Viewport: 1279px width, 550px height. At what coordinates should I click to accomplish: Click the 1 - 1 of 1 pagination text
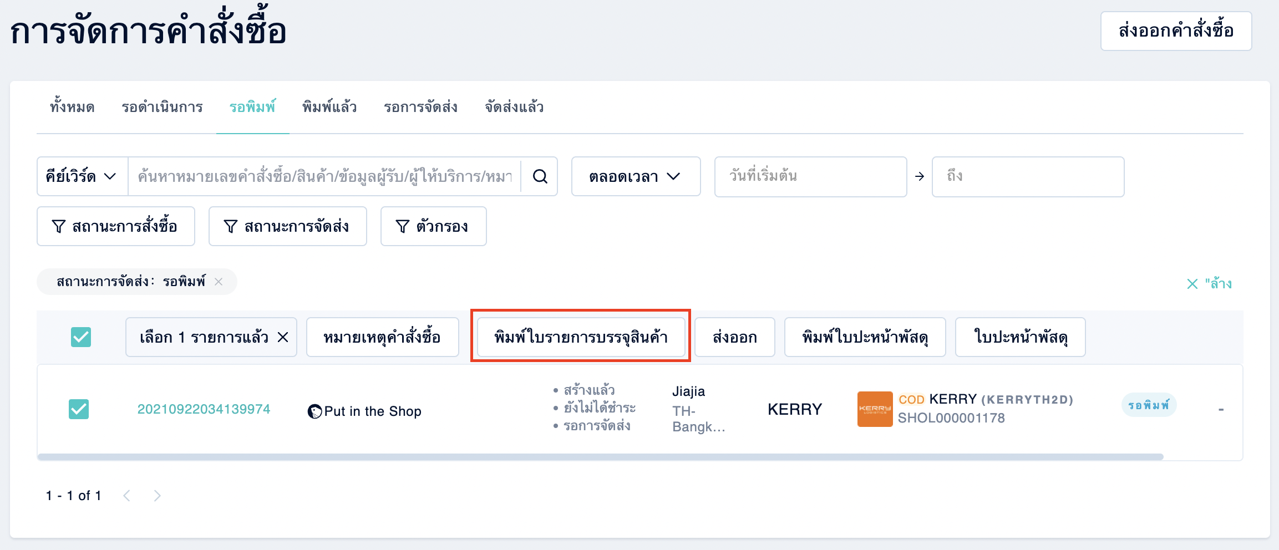tap(73, 496)
